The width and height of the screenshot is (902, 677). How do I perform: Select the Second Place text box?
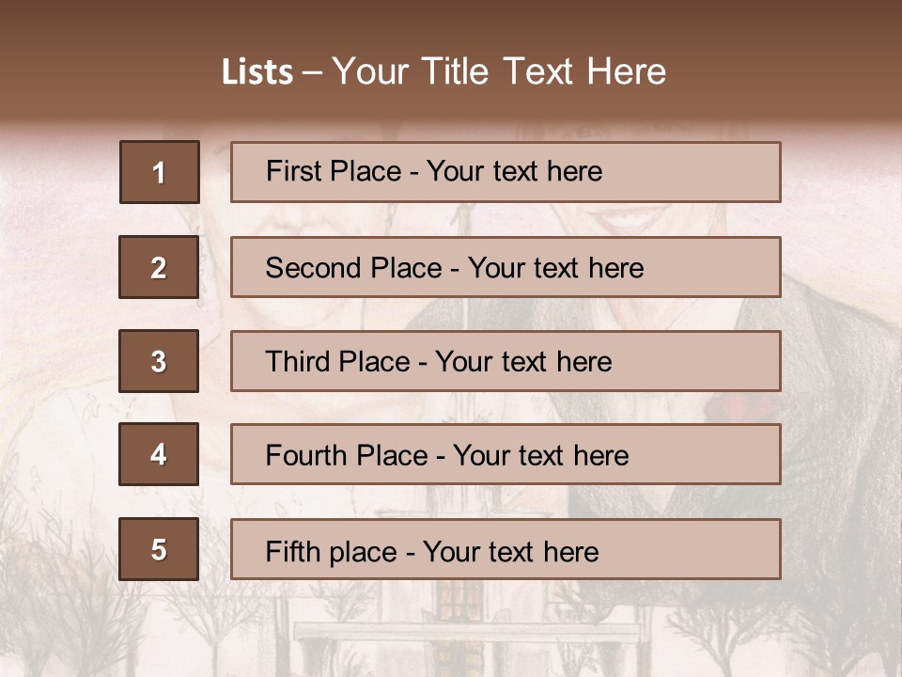pos(505,267)
